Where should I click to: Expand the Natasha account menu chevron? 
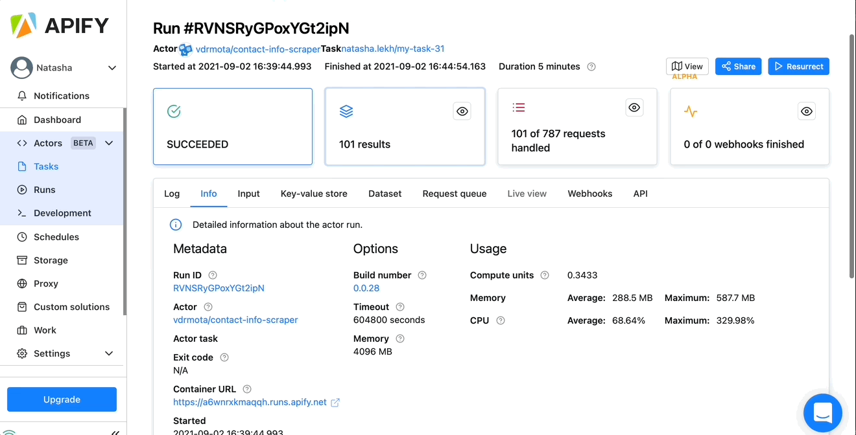(x=112, y=68)
